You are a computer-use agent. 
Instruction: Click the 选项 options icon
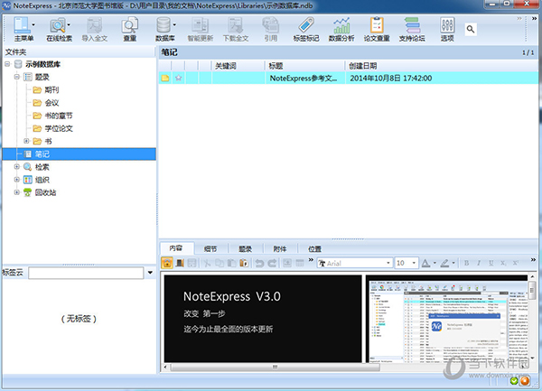click(x=446, y=29)
